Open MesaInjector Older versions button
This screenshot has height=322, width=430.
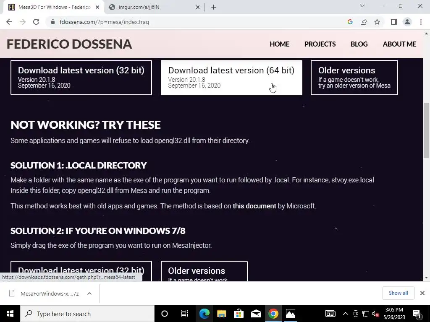coord(205,271)
